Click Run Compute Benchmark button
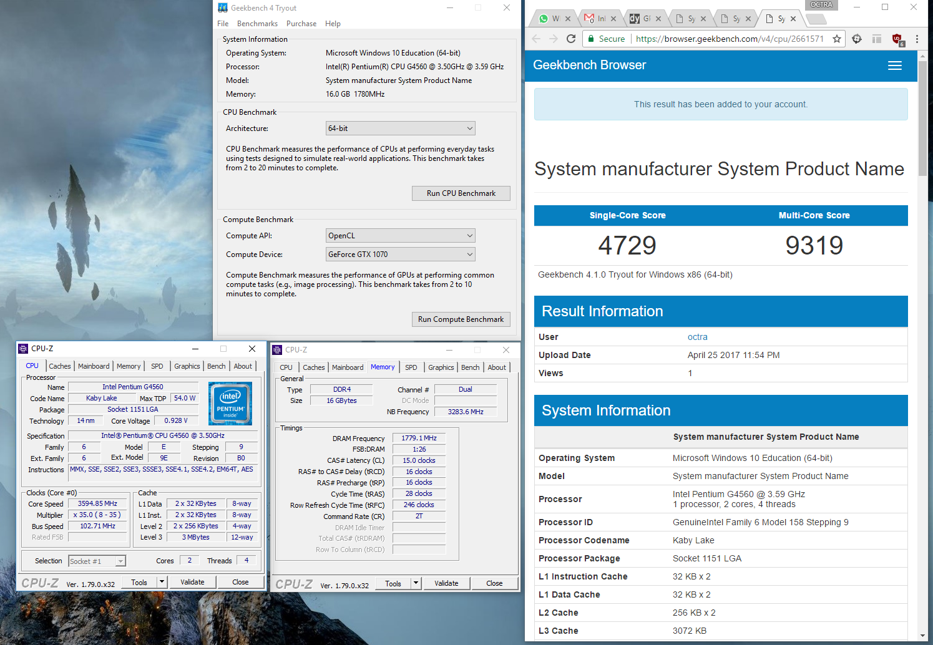The height and width of the screenshot is (645, 933). coord(461,319)
